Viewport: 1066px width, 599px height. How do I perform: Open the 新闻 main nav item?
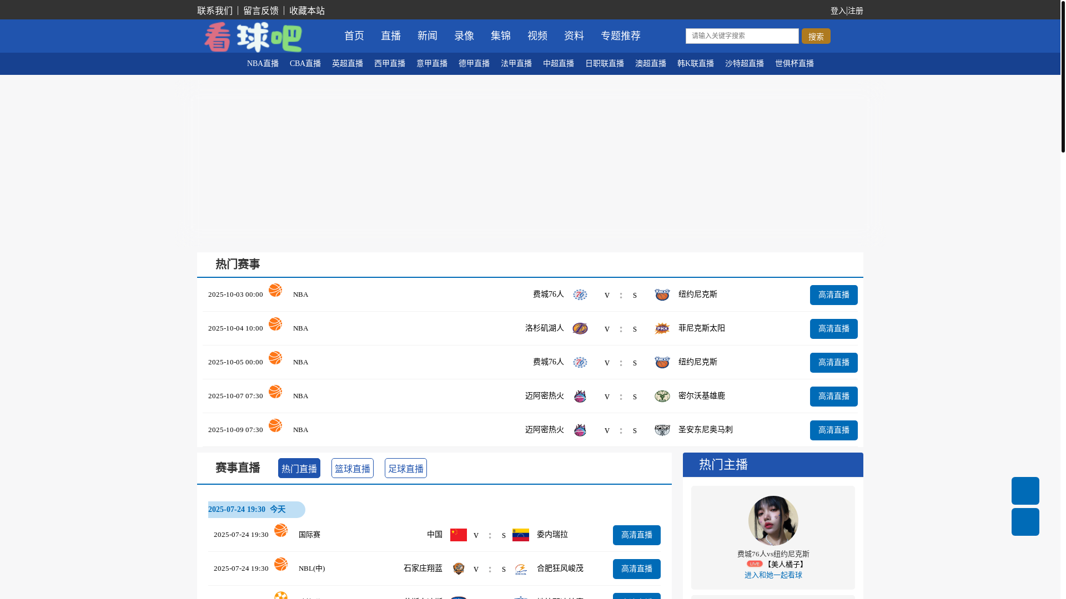click(428, 36)
